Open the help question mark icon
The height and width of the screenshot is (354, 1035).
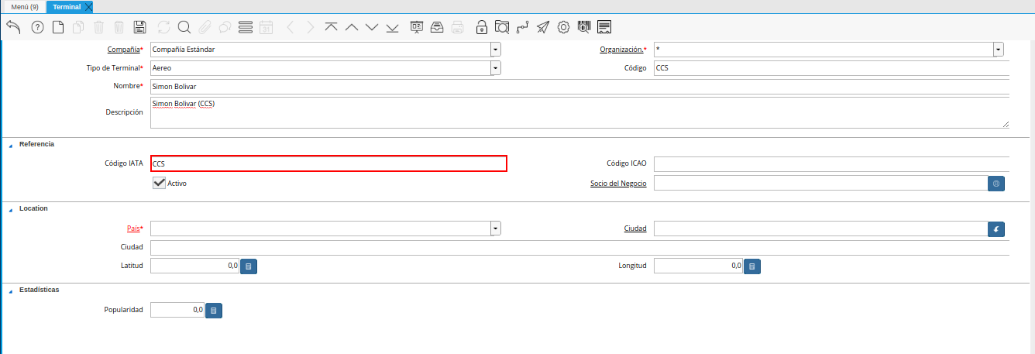click(37, 27)
